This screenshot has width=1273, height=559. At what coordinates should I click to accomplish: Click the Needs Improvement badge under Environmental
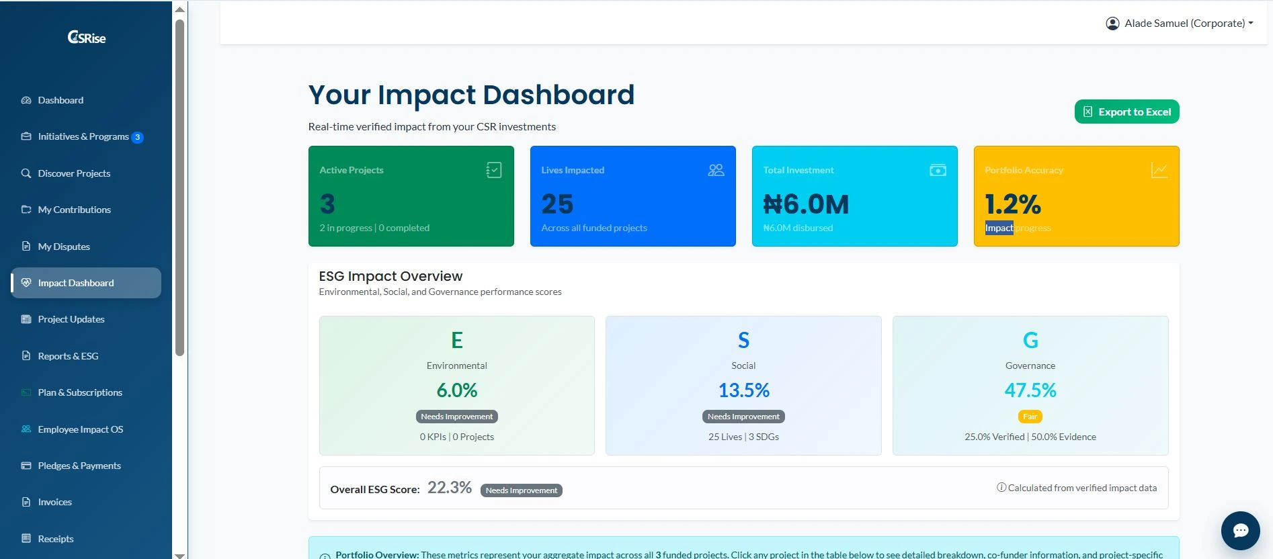pos(457,417)
